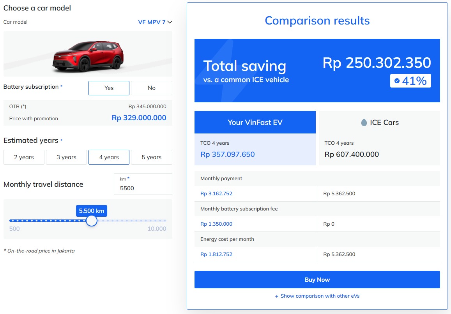Image resolution: width=451 pixels, height=314 pixels.
Task: Click the plus icon before Show comparison
Action: (277, 296)
